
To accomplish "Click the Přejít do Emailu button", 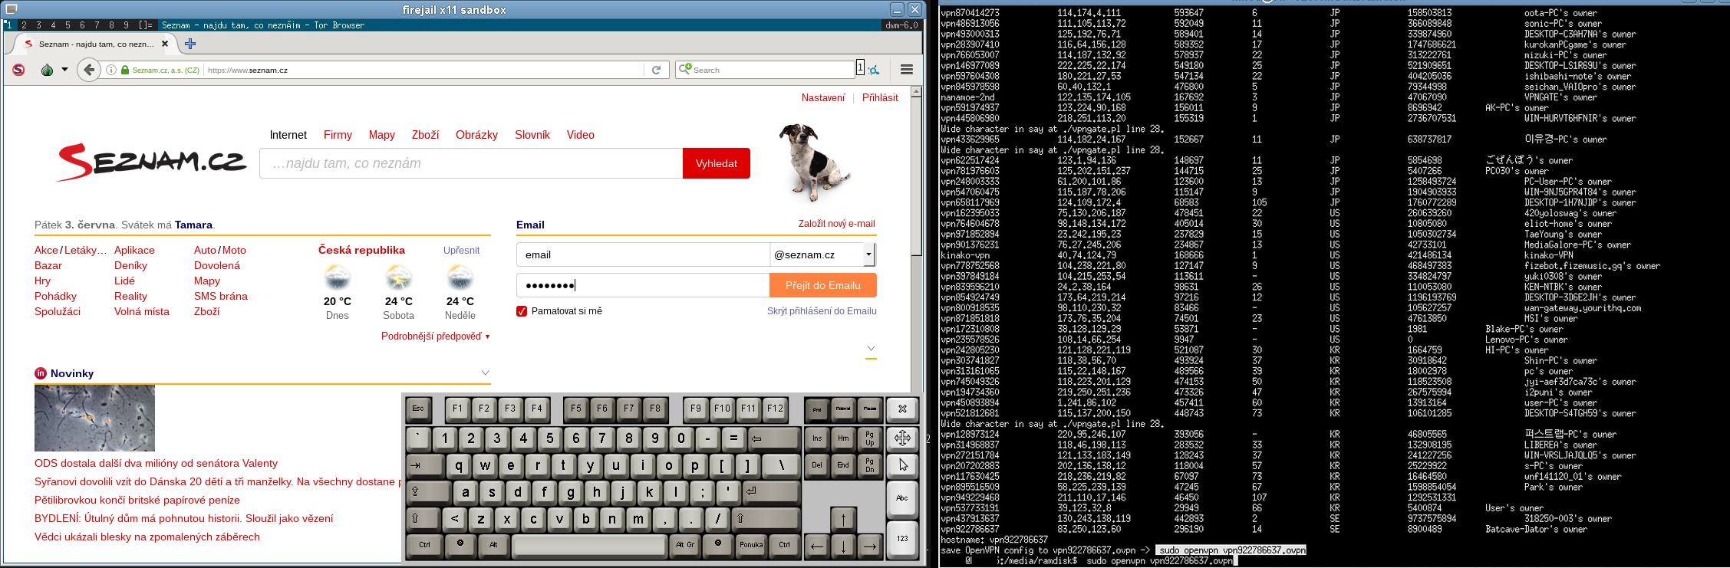I will (x=822, y=285).
